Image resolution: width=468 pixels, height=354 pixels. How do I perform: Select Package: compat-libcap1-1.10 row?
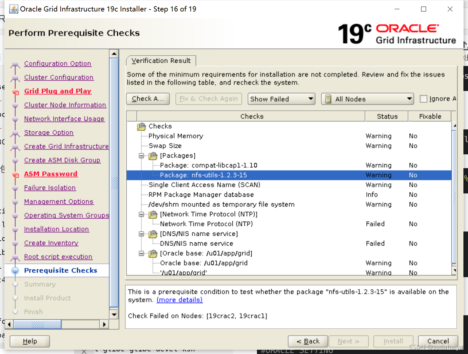pyautogui.click(x=289, y=166)
